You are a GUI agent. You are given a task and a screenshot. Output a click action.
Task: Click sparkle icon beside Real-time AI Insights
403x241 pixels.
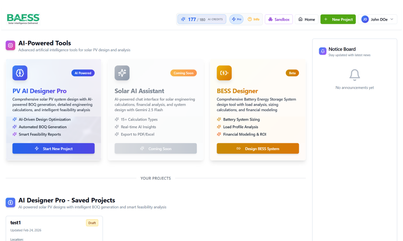(117, 127)
